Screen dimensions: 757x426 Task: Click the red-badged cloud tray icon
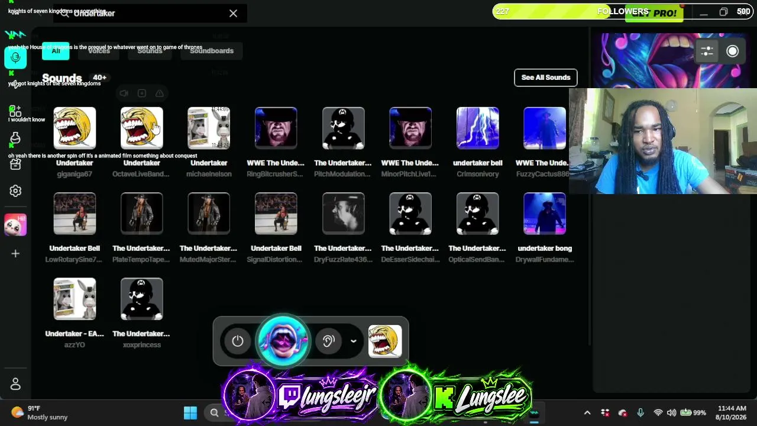(x=623, y=413)
